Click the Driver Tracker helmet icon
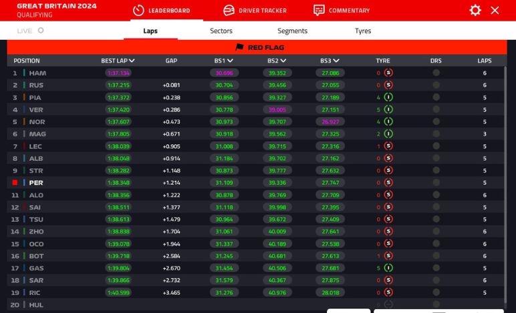This screenshot has width=516, height=313. click(x=229, y=11)
